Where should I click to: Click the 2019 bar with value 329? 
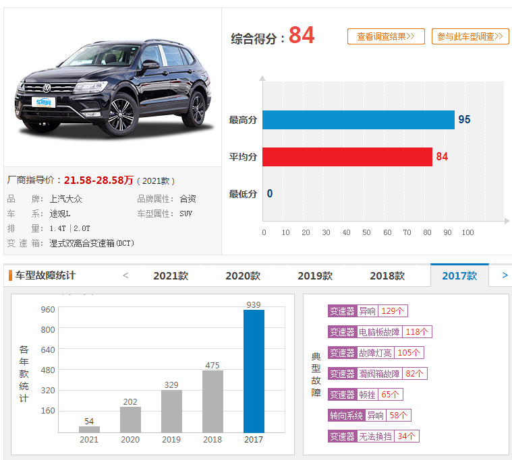[x=171, y=411]
